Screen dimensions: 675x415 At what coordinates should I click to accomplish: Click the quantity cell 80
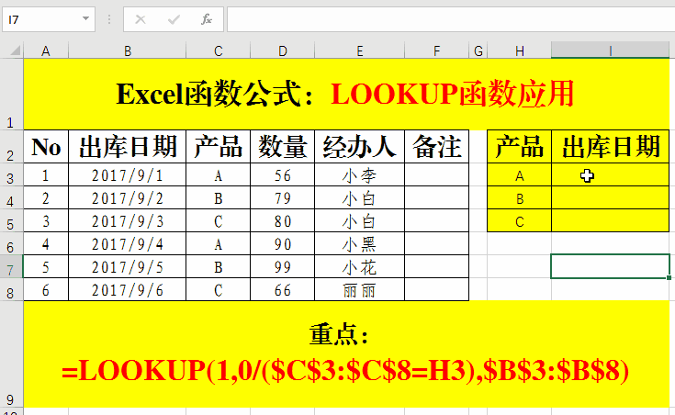283,221
